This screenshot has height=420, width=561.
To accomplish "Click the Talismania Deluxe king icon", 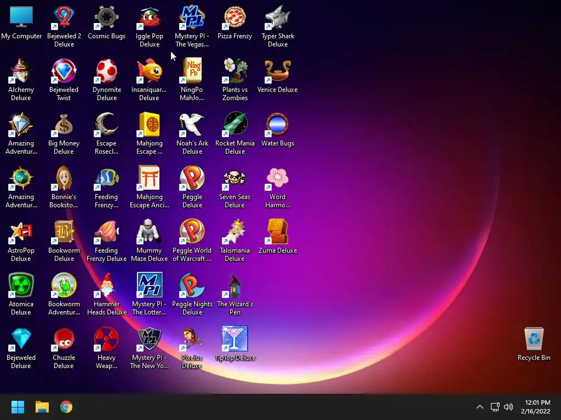I will click(234, 231).
